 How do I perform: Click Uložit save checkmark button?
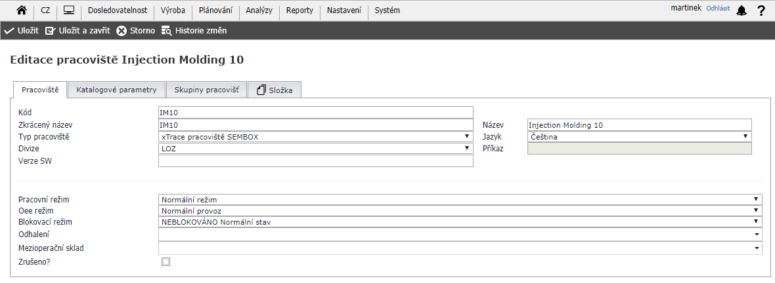tap(22, 31)
